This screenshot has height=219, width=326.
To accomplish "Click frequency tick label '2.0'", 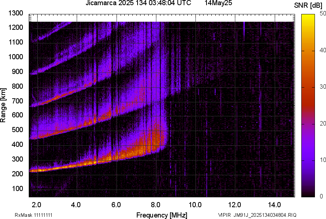I will click(37, 205).
